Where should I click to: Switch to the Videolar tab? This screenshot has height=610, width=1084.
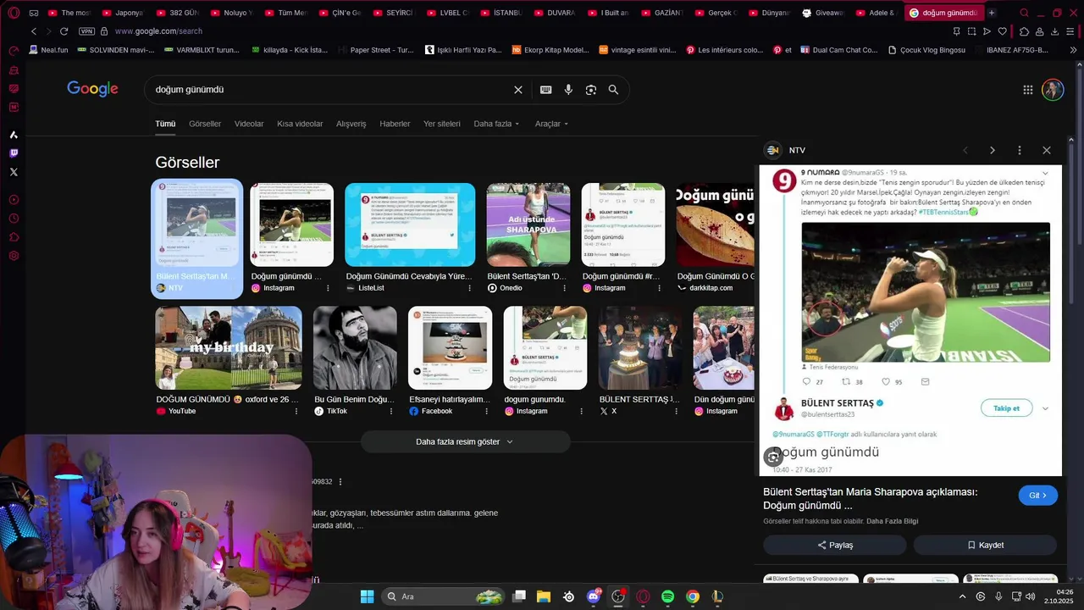point(249,124)
